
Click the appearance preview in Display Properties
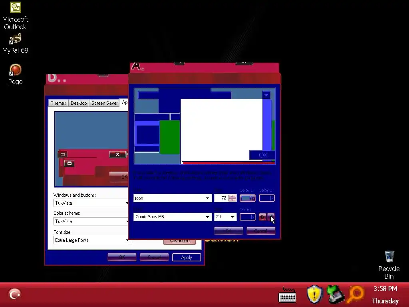tap(91, 149)
